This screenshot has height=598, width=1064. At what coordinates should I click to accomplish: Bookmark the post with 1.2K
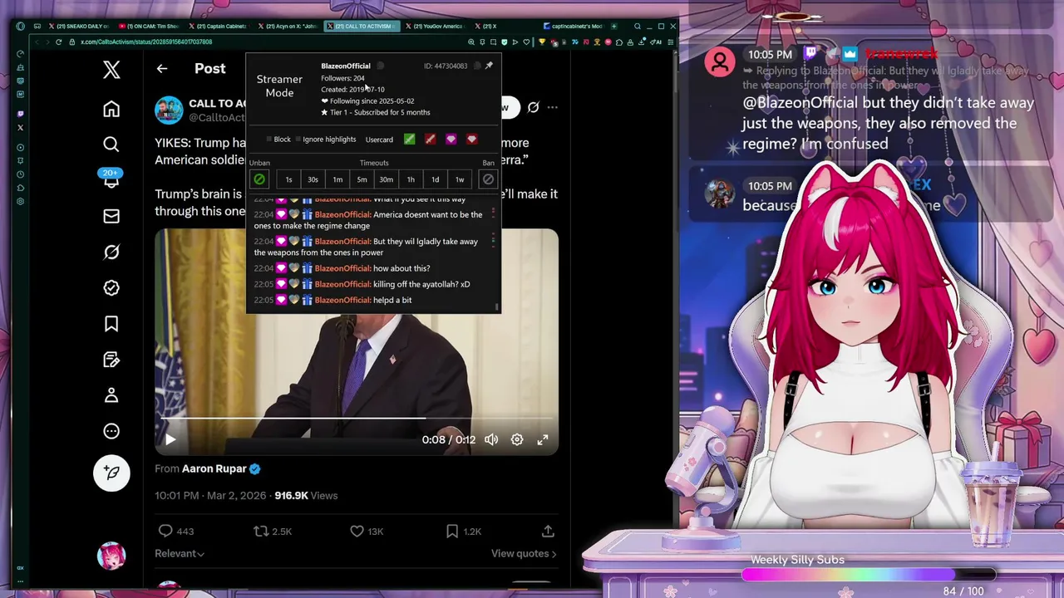tap(463, 531)
